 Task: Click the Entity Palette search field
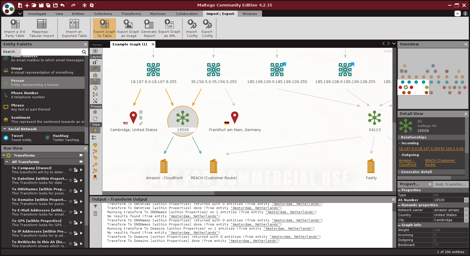pos(51,52)
